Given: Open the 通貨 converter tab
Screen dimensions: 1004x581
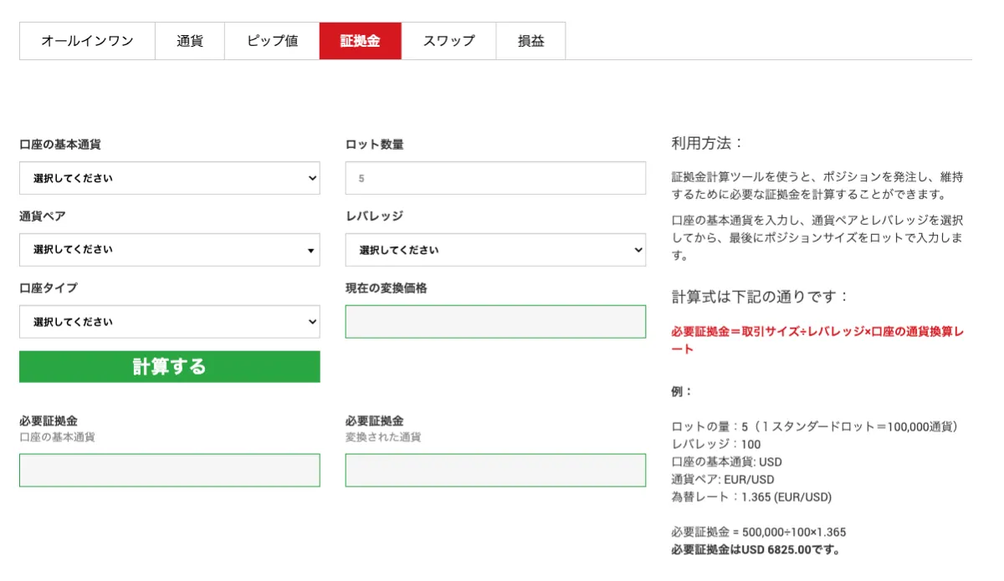Looking at the screenshot, I should click(x=189, y=40).
